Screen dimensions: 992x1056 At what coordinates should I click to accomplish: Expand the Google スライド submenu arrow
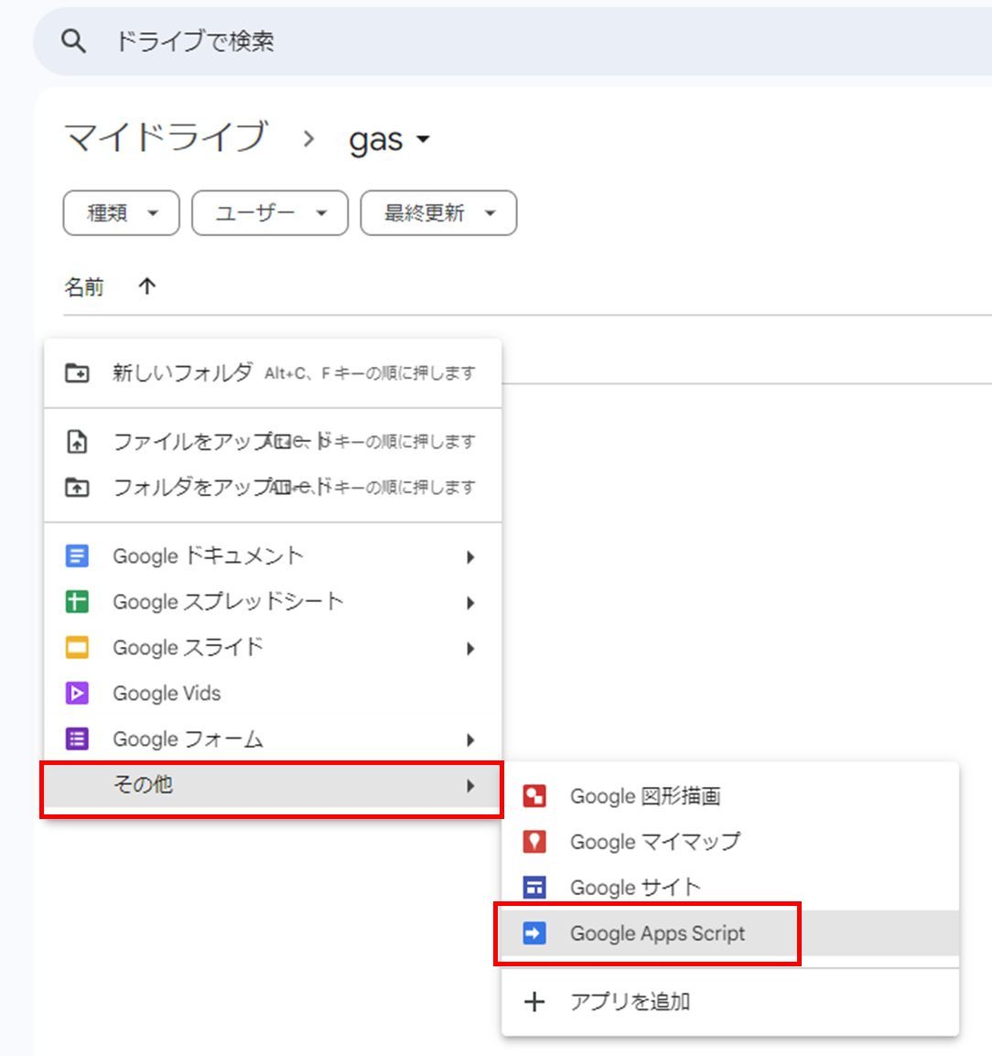click(470, 649)
